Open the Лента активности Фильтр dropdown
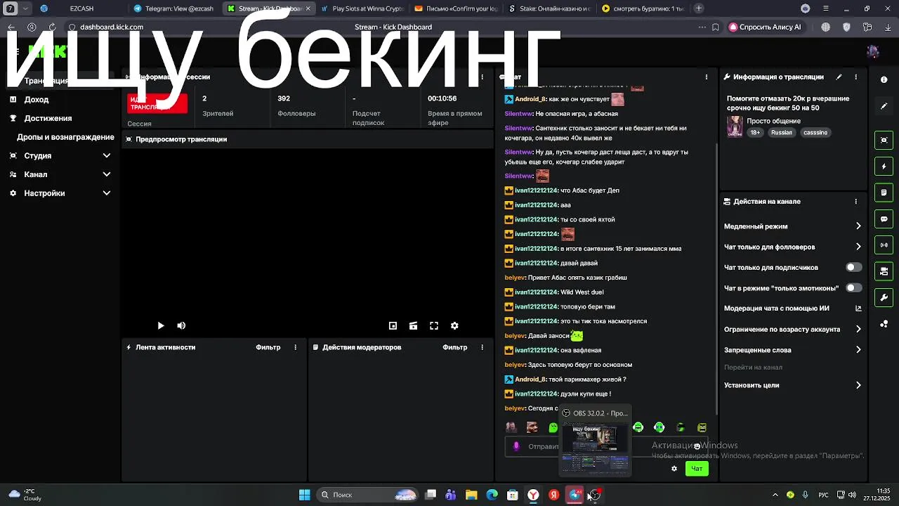 (268, 347)
